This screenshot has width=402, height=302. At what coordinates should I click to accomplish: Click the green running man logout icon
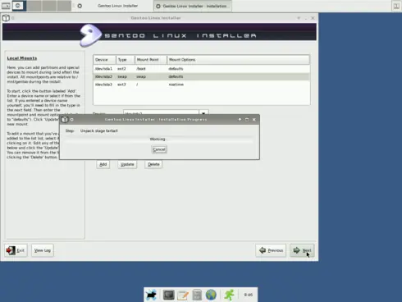229,295
